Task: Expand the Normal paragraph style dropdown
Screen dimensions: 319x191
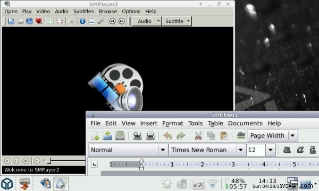Action: click(x=163, y=150)
